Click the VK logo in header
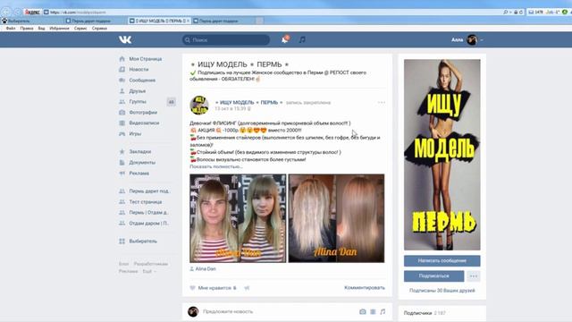Viewport: 572px width, 322px height. (x=125, y=39)
